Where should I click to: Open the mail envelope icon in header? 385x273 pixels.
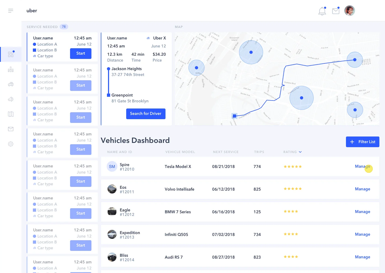(336, 11)
